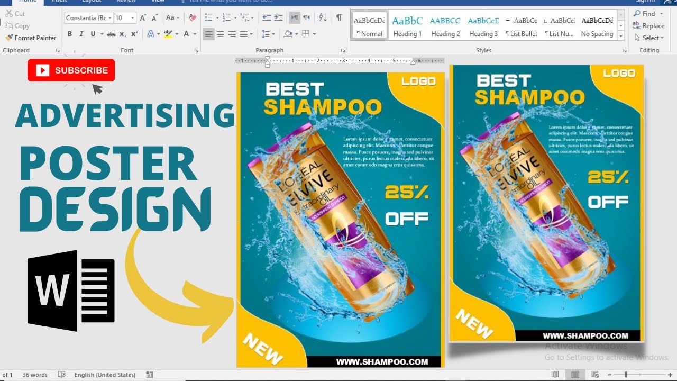This screenshot has width=677, height=381.
Task: Switch to Web Layout view icon
Action: pos(595,375)
